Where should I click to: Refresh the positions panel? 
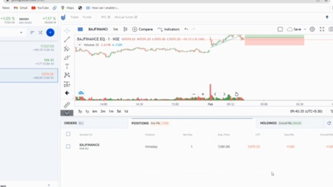329,123
